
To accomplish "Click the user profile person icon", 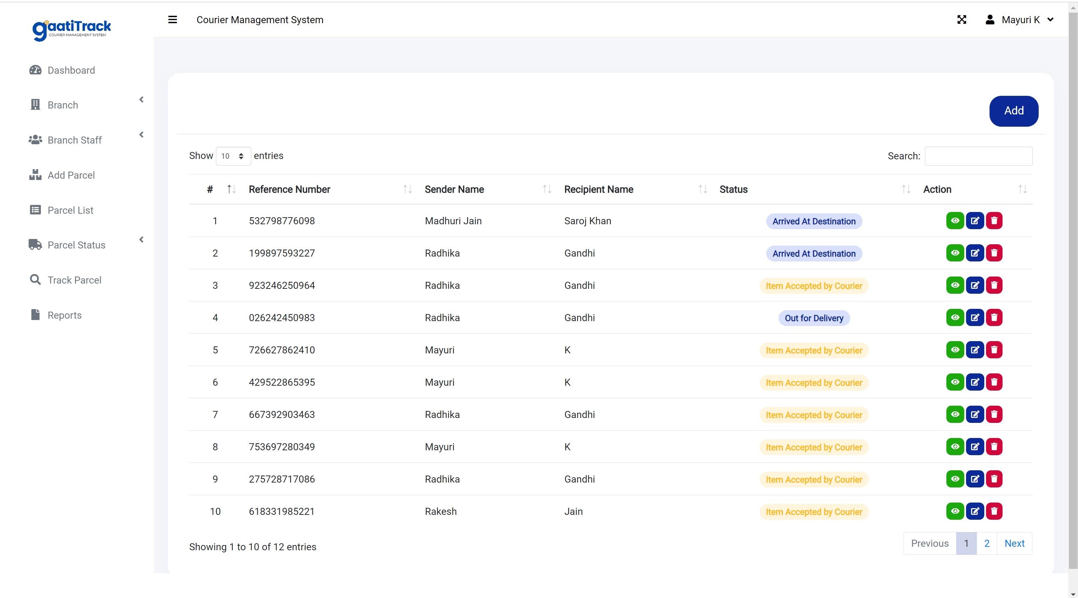I will click(990, 20).
